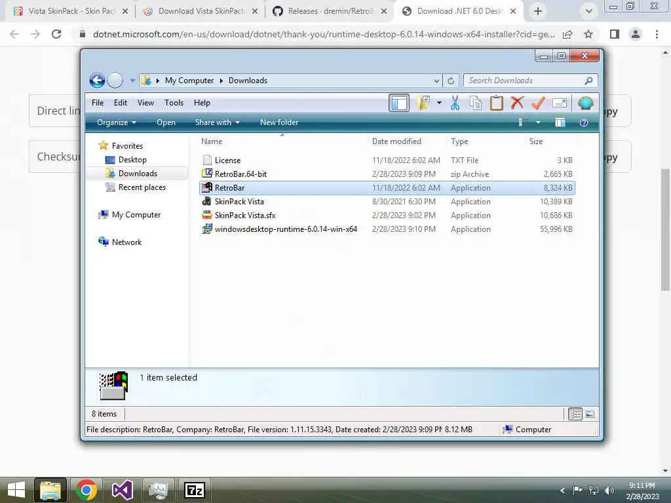The image size is (671, 503).
Task: Switch to the Releases dremin/RetroBar tab
Action: pos(330,11)
